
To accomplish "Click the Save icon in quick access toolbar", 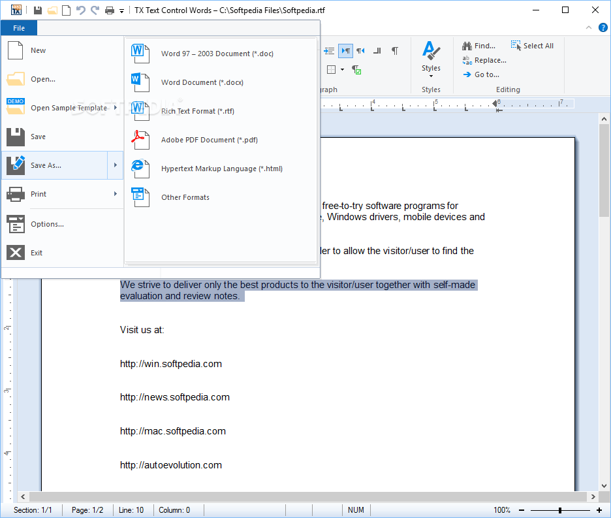I will pyautogui.click(x=38, y=10).
